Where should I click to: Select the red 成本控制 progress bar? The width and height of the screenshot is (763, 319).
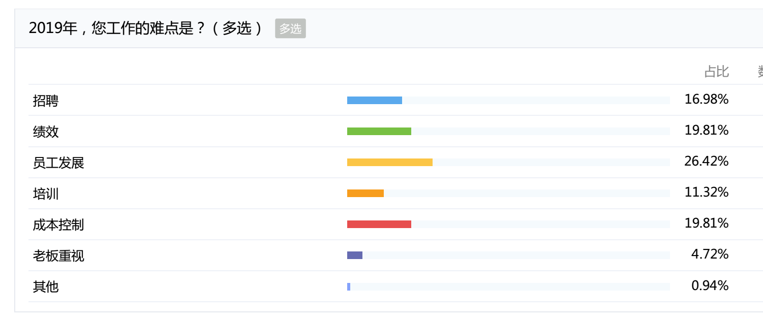pos(379,225)
